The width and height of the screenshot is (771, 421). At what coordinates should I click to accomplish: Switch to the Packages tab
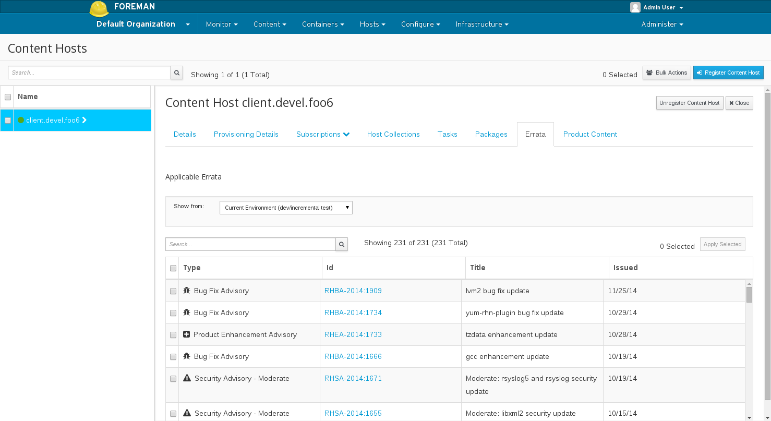pos(491,134)
